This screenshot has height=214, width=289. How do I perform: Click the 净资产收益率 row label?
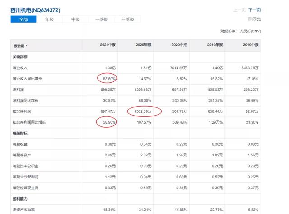[x=23, y=210]
